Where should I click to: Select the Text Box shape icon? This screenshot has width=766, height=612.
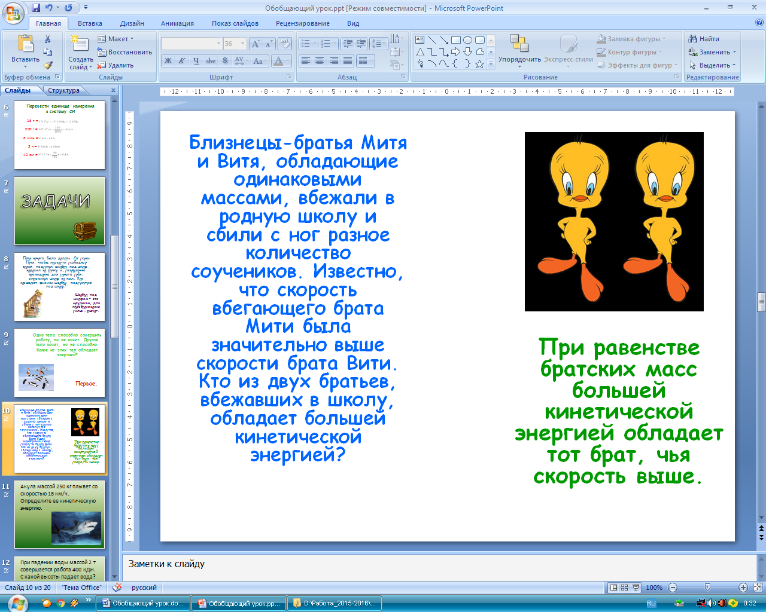[x=420, y=40]
